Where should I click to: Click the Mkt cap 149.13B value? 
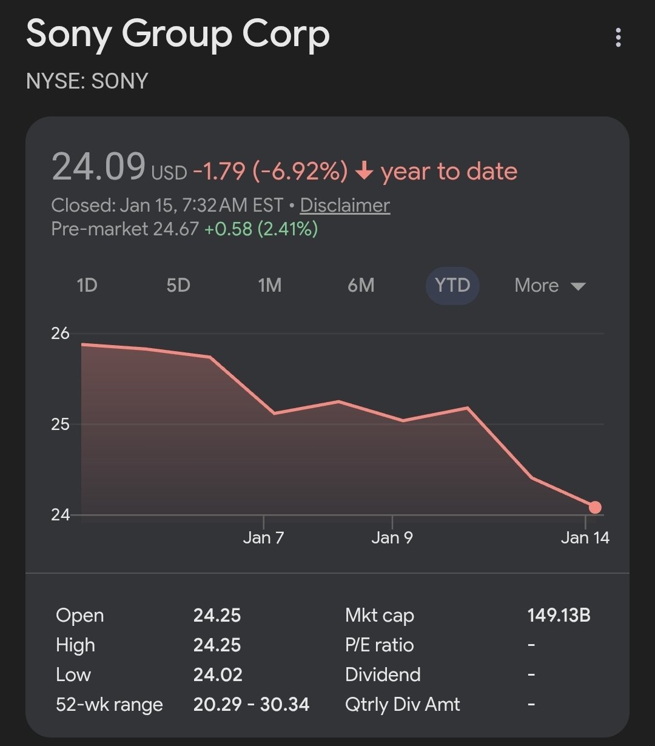[559, 616]
